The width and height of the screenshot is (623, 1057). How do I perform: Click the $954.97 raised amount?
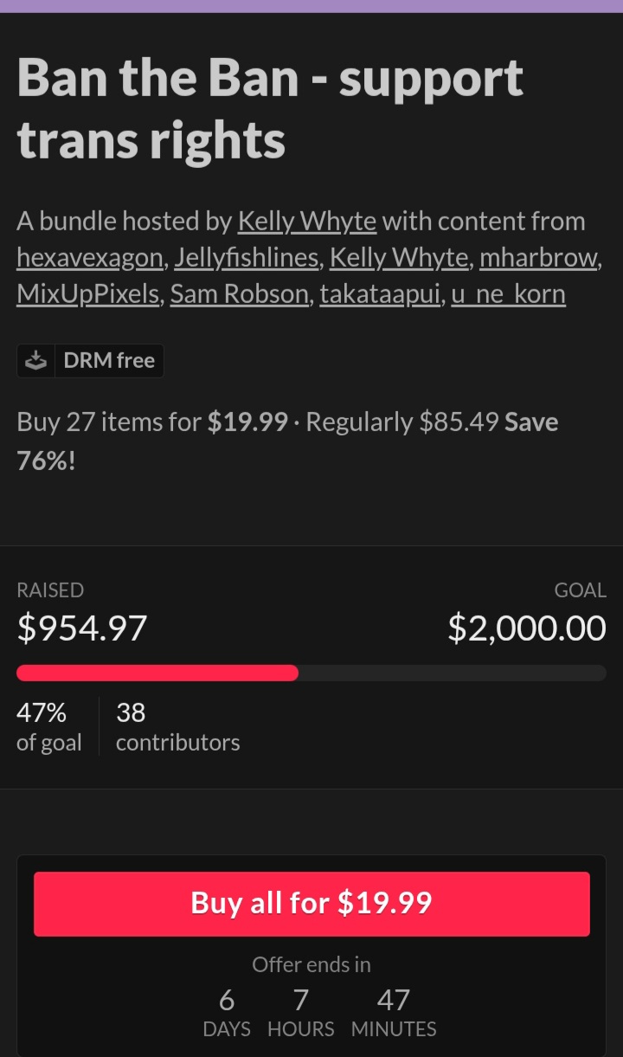click(82, 628)
